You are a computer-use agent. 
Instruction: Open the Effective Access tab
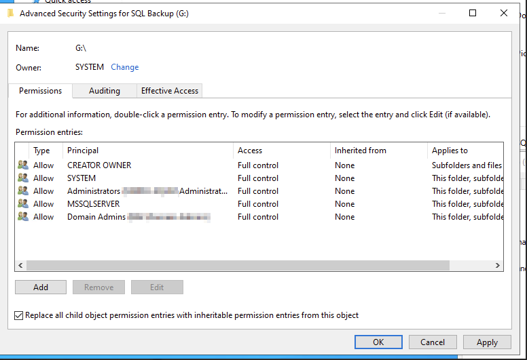170,91
